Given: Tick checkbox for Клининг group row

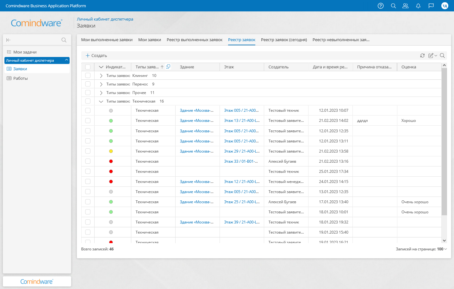Looking at the screenshot, I should [88, 75].
